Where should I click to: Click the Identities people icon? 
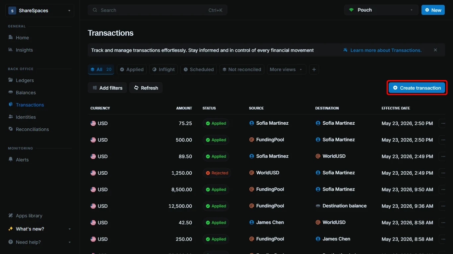tap(11, 117)
